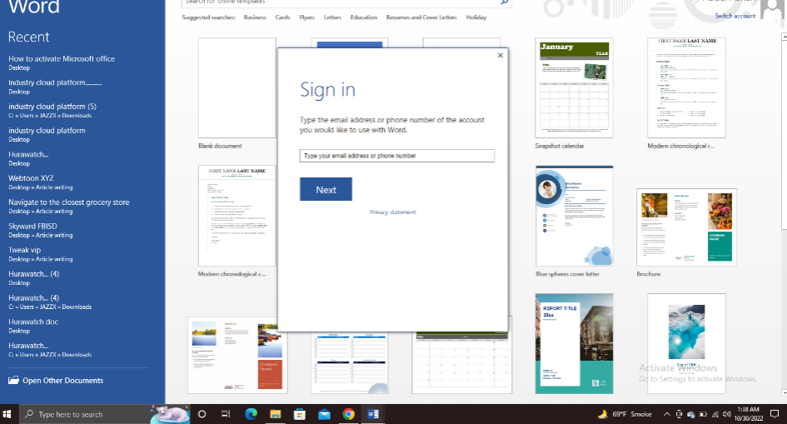Launch Google Chrome from taskbar
This screenshot has height=424, width=787.
click(348, 414)
